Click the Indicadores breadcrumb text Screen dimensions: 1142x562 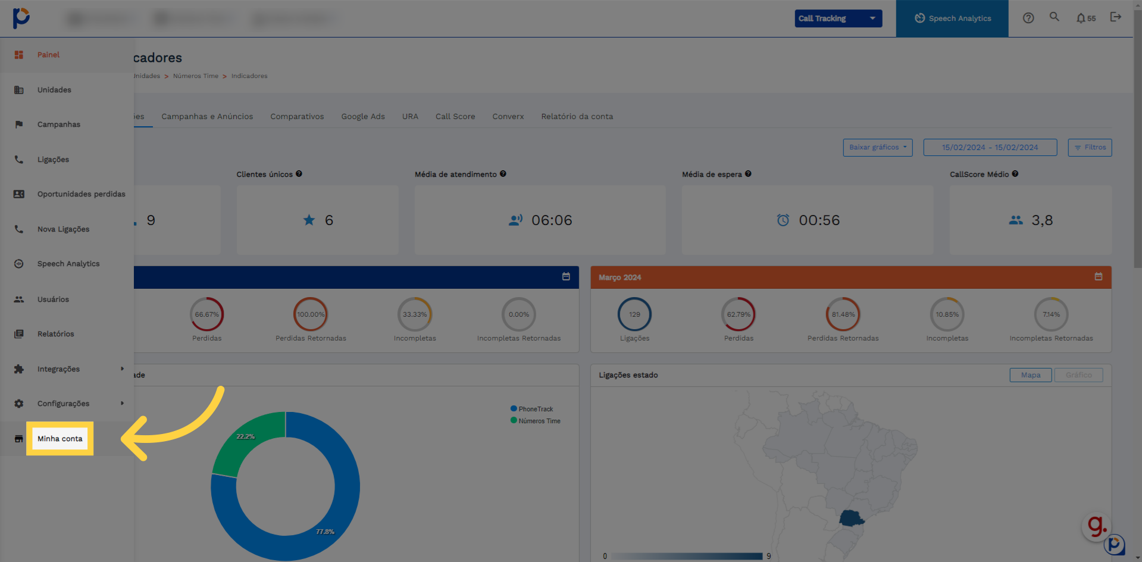(249, 76)
